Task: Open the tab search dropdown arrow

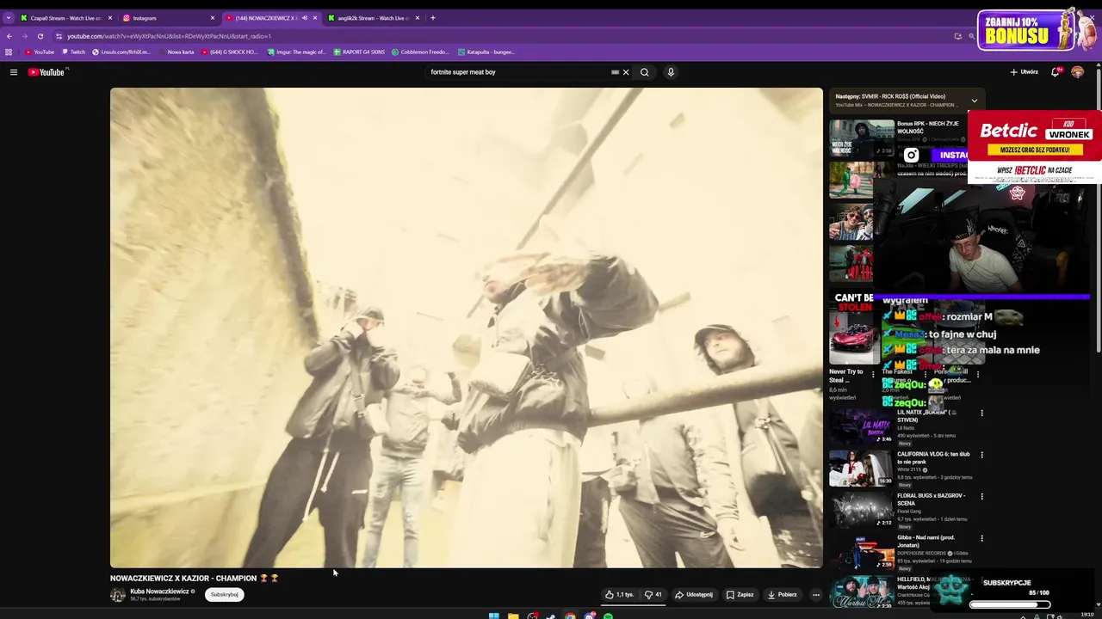Action: click(x=8, y=17)
